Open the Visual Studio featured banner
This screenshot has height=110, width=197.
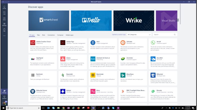pos(167,21)
